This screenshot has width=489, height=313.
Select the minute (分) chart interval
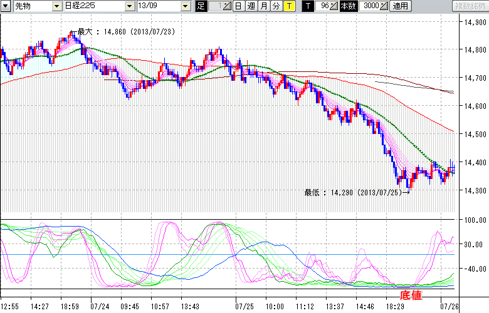[x=276, y=6]
